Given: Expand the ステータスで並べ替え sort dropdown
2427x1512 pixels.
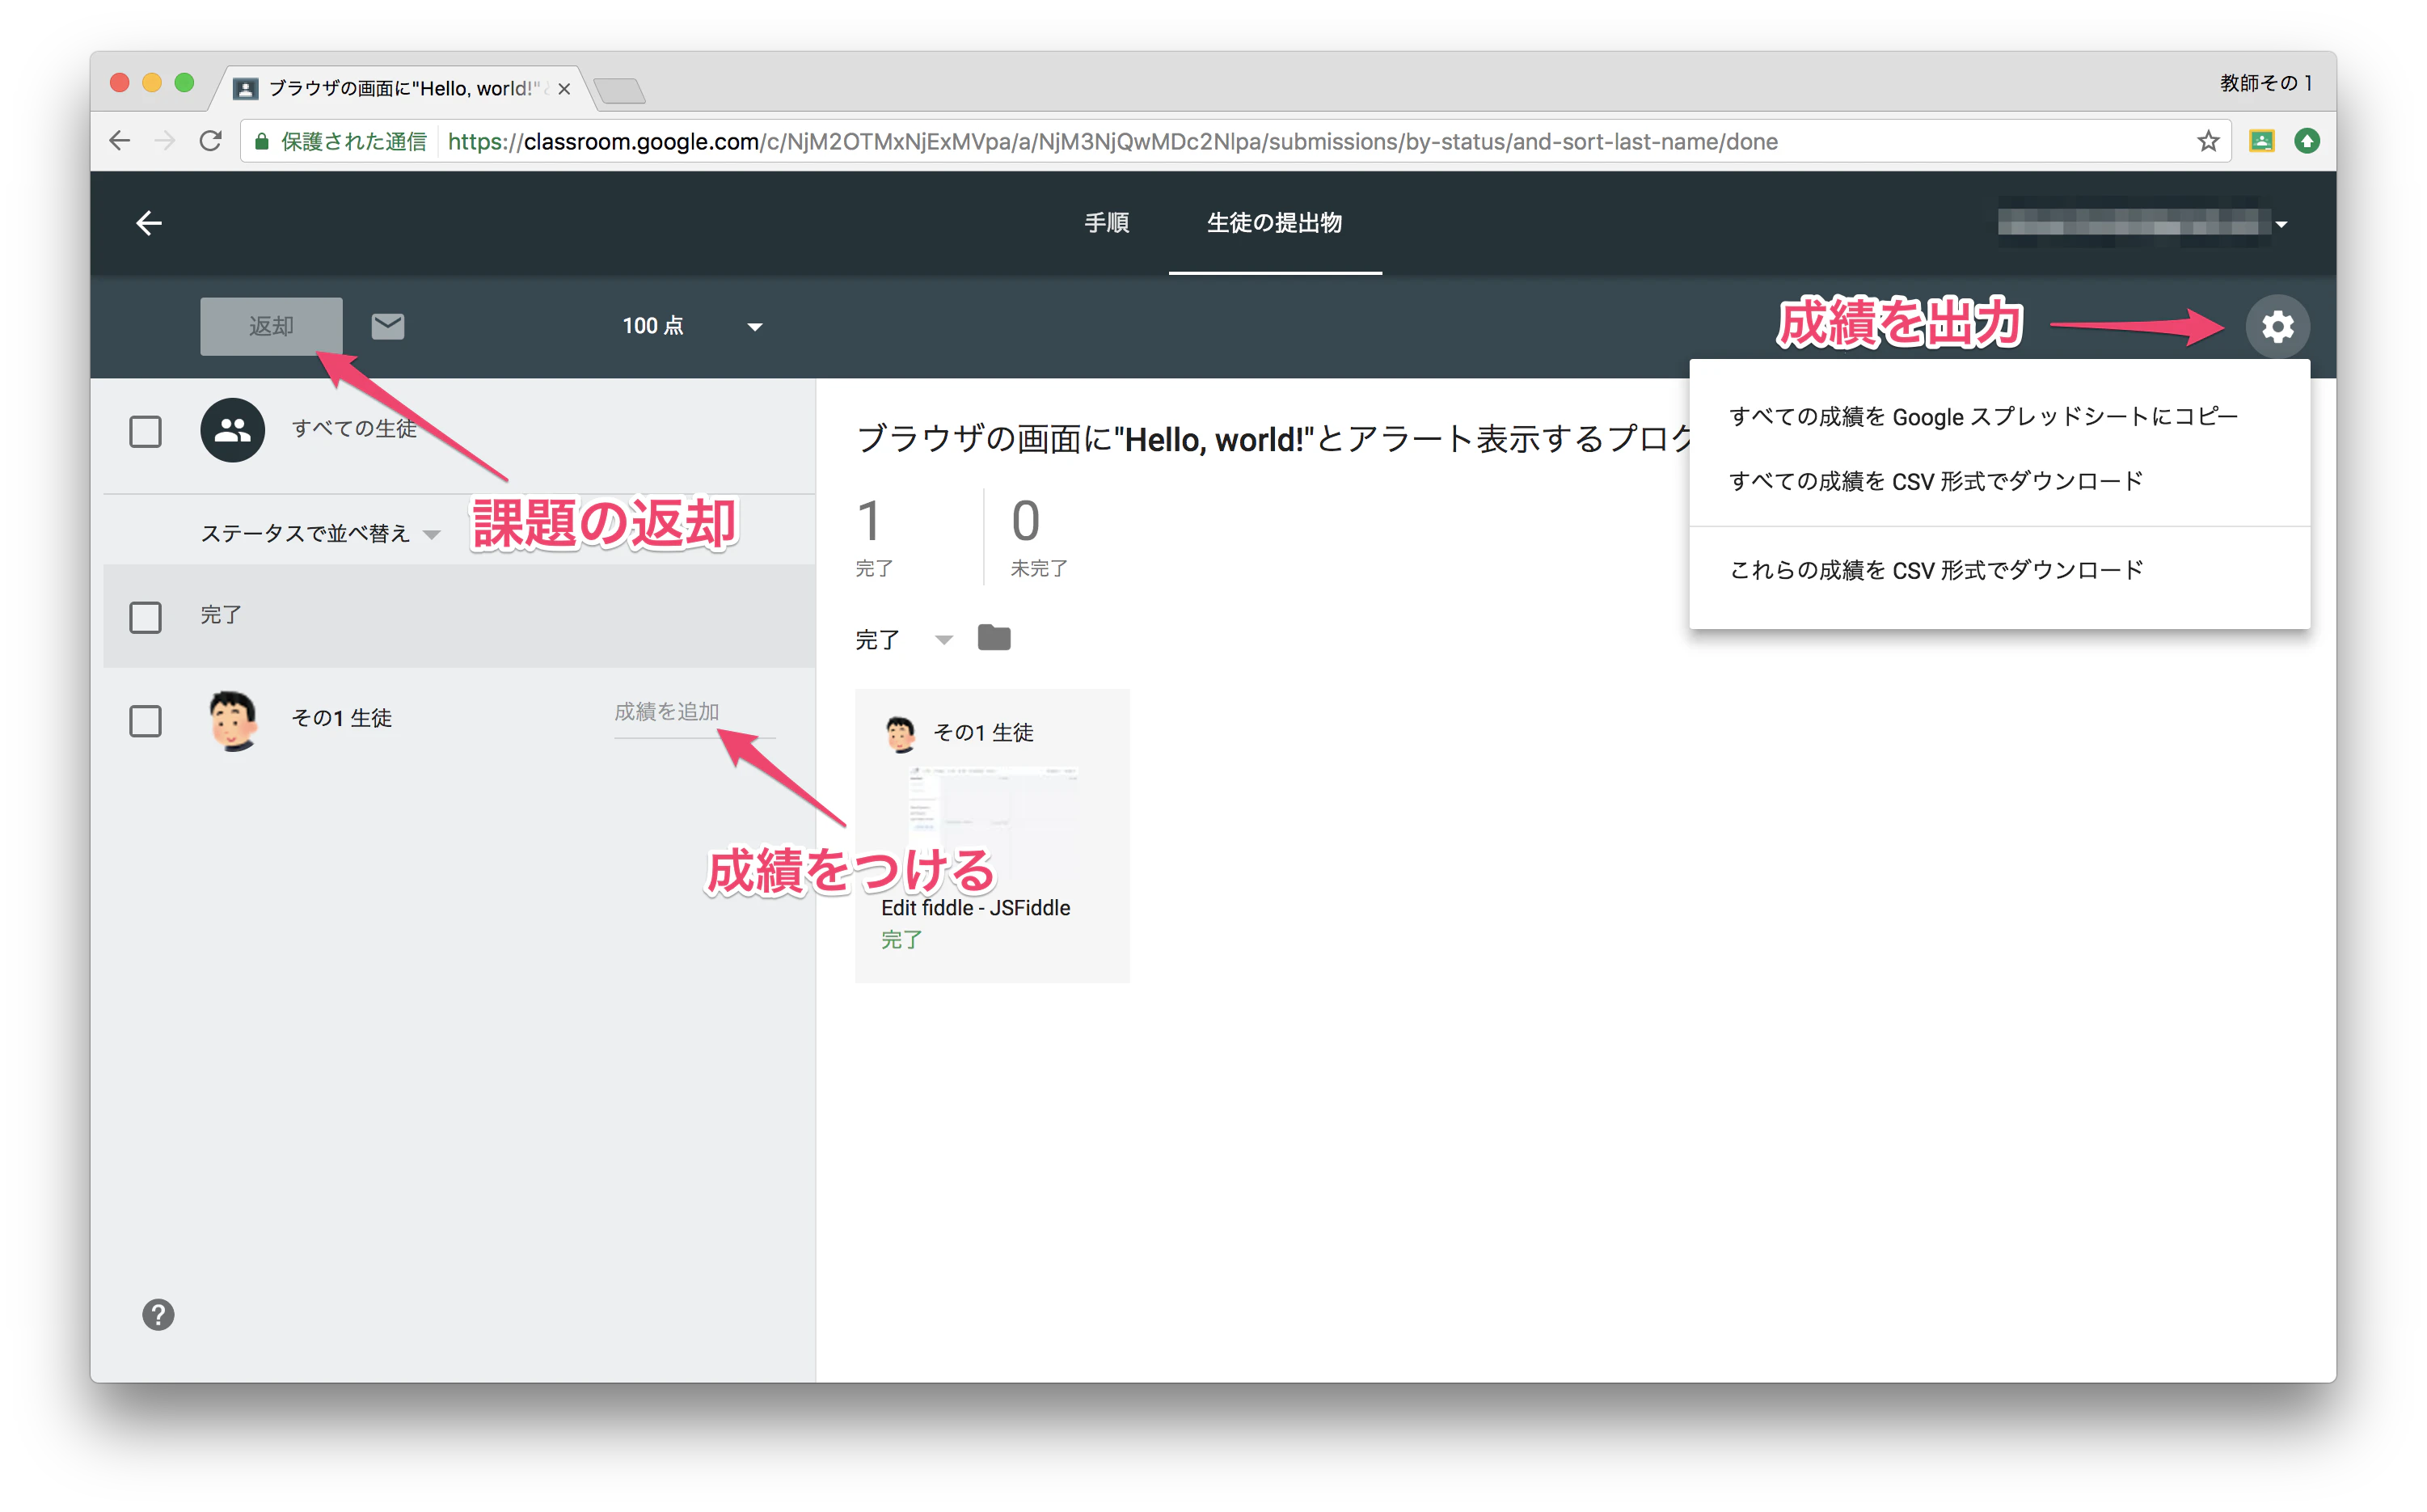Looking at the screenshot, I should (320, 533).
